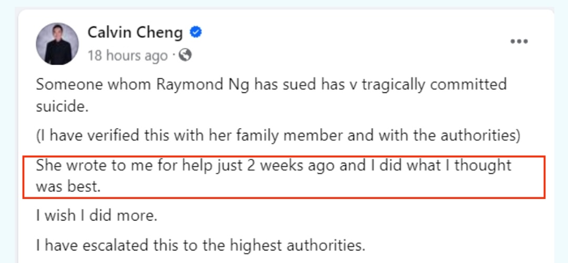
Task: Click the line "I wish I did more."
Action: click(97, 216)
